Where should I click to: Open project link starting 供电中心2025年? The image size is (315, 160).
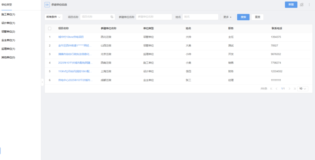coord(76,80)
